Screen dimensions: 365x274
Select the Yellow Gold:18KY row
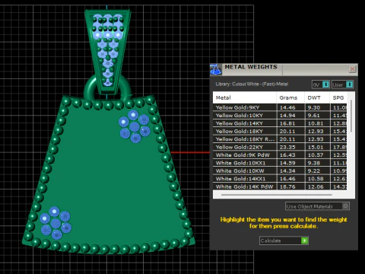[280, 131]
